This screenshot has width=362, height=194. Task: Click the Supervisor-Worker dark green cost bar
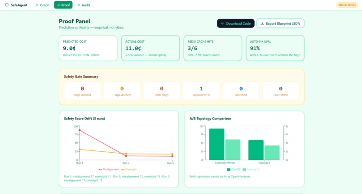(x=217, y=144)
